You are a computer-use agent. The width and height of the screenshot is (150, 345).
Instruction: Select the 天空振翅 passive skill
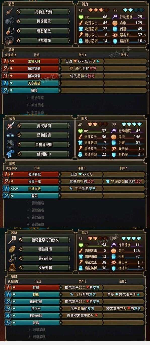pos(34,83)
